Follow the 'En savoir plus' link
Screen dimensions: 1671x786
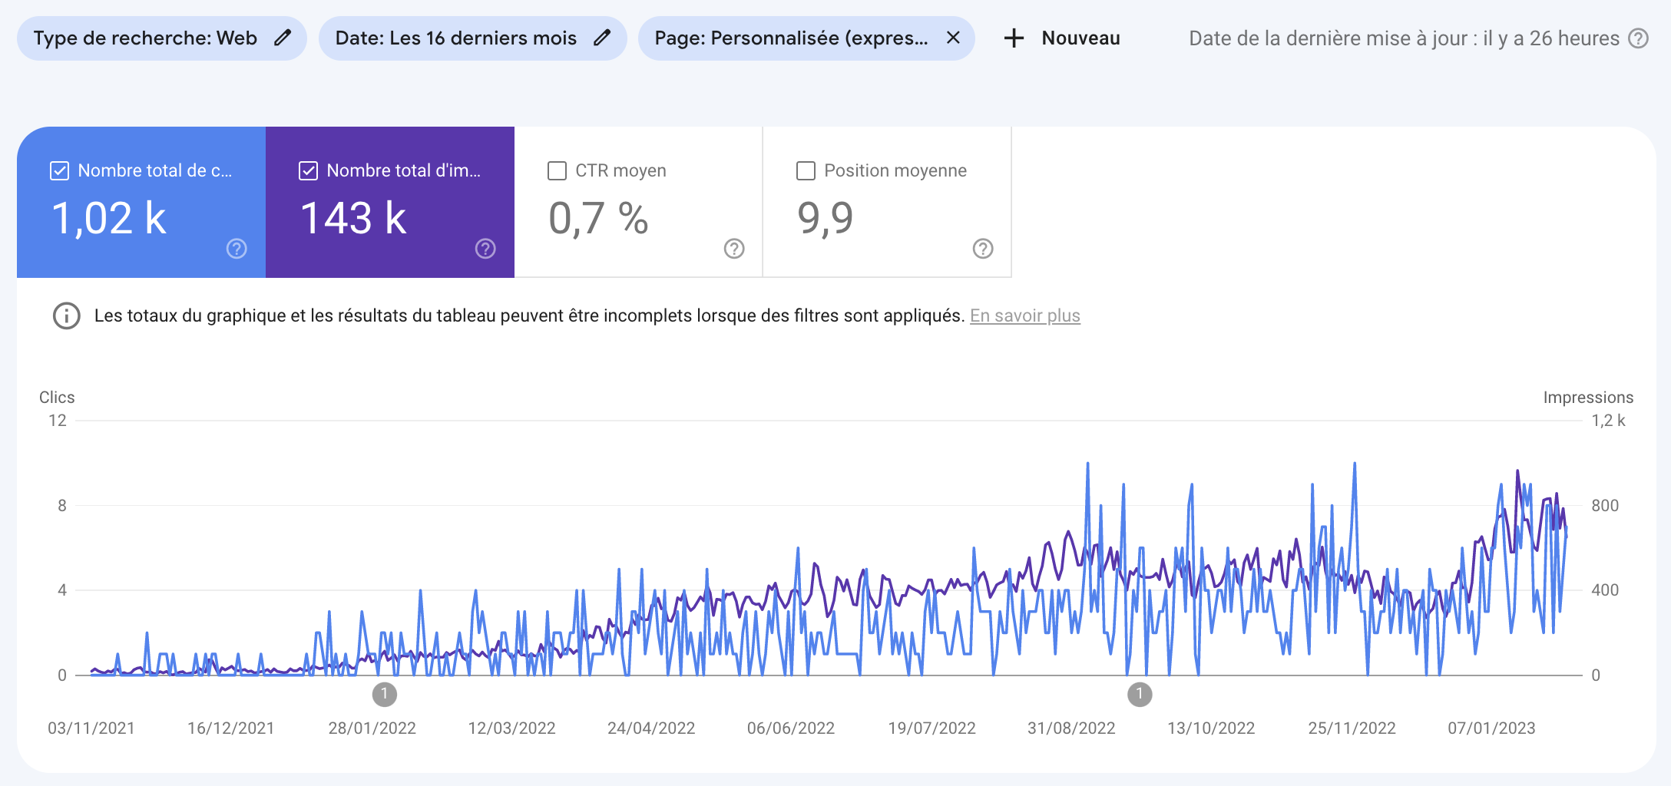point(1024,315)
